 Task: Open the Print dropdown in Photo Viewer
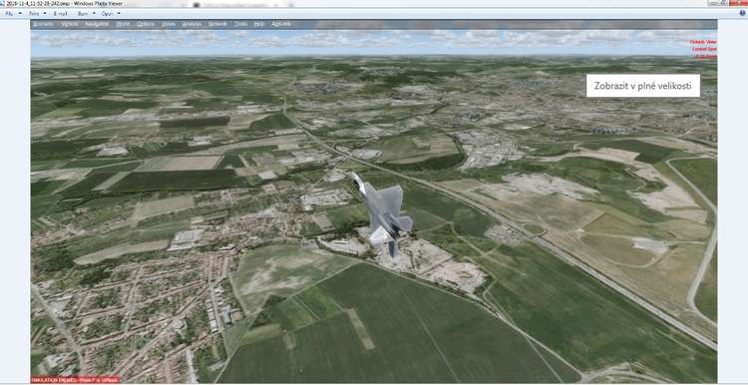click(37, 13)
